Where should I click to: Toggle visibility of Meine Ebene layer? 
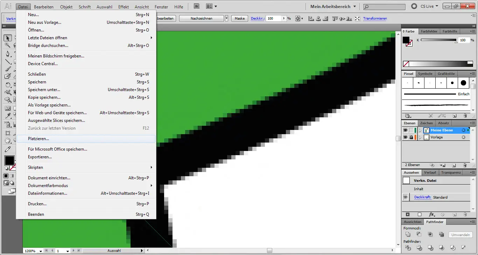[405, 130]
